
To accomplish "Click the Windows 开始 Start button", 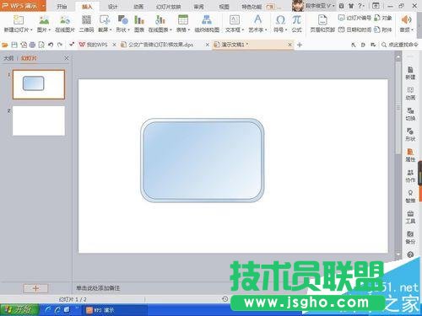I will coord(19,310).
